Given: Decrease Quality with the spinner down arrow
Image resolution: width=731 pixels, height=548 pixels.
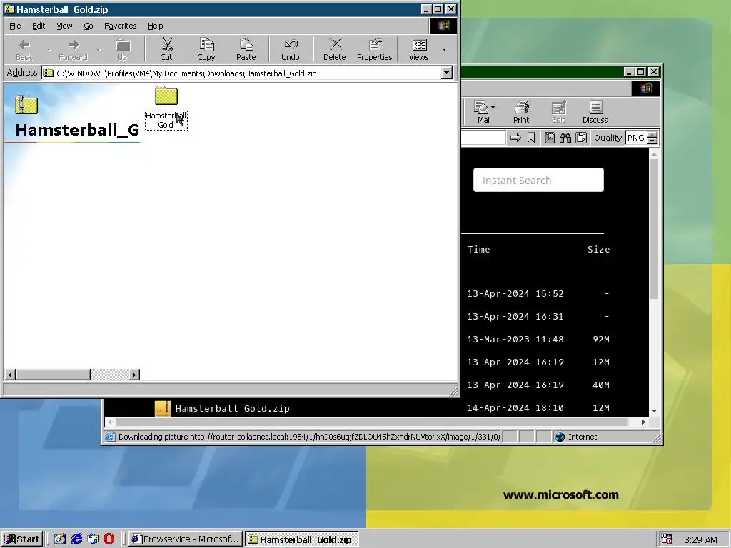Looking at the screenshot, I should [x=652, y=141].
